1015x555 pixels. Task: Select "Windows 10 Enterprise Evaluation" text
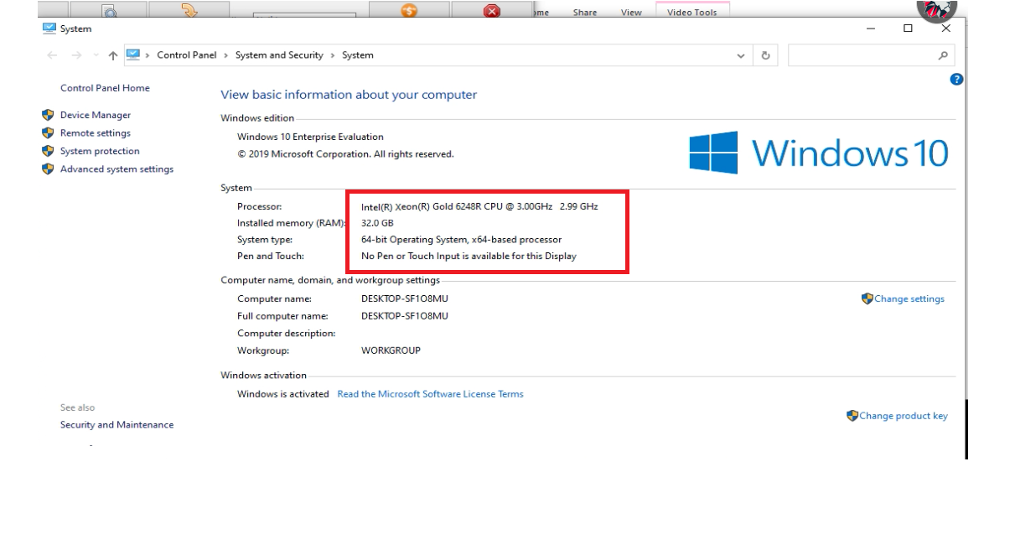coord(310,137)
